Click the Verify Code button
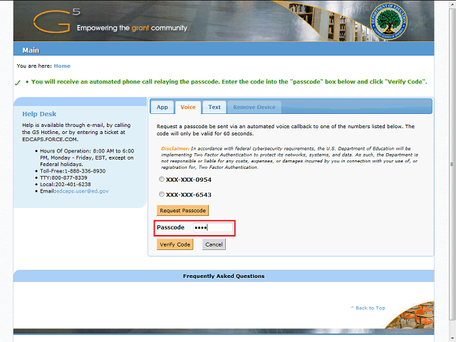Screen dimensions: 456x342 pyautogui.click(x=175, y=244)
